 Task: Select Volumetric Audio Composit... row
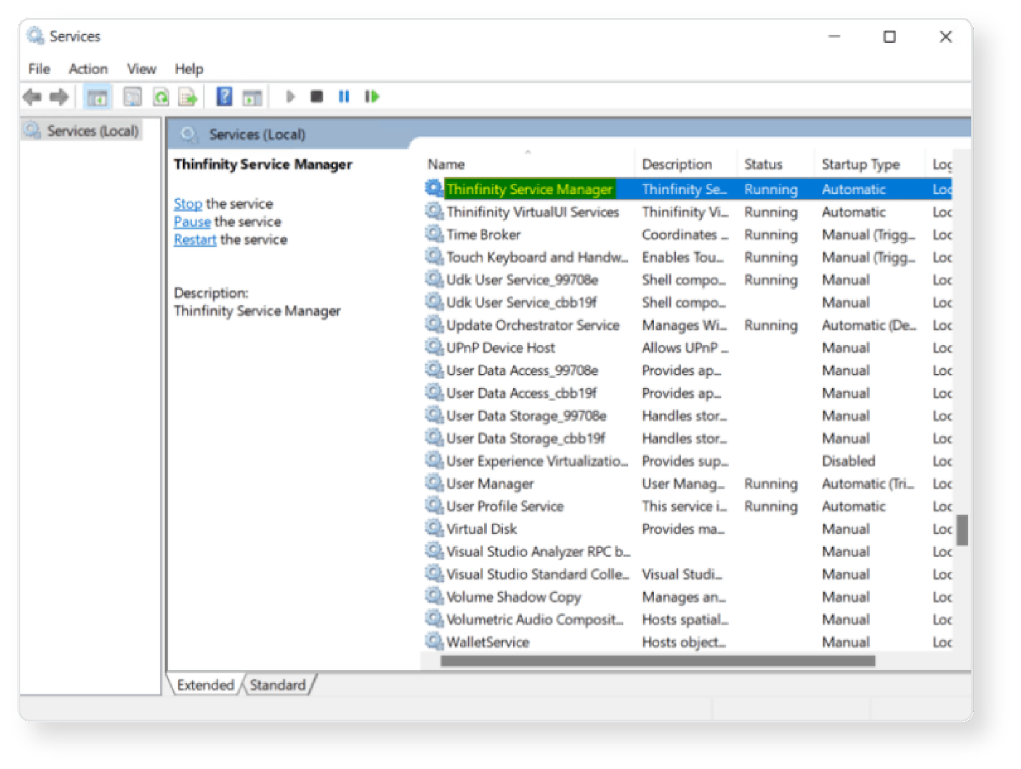click(688, 620)
